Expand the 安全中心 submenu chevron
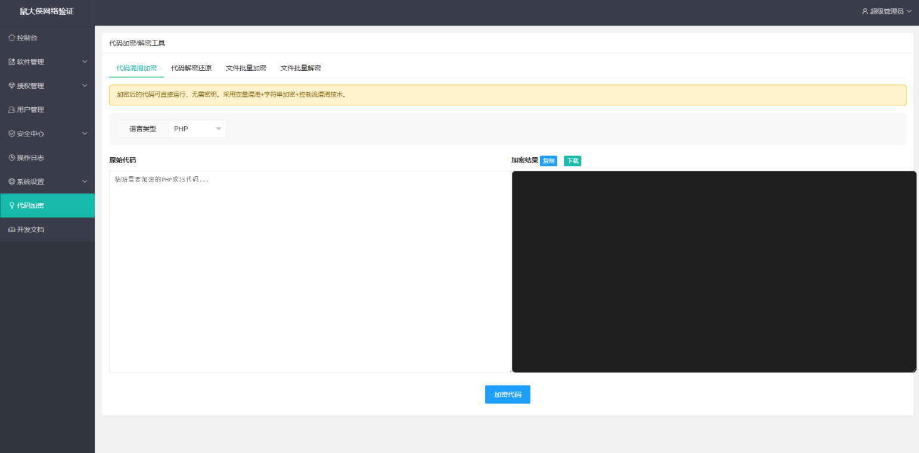Viewport: 919px width, 453px height. [85, 134]
